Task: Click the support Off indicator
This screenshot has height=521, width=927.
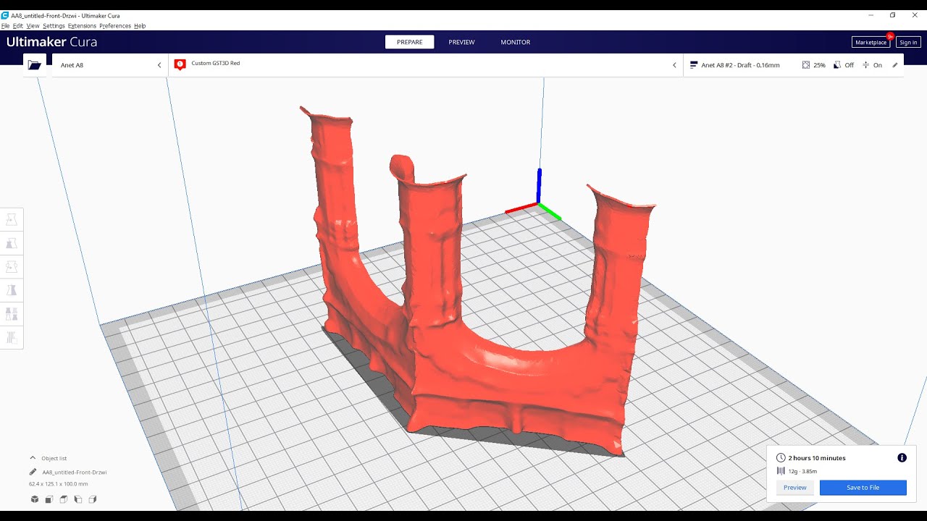Action: point(844,65)
